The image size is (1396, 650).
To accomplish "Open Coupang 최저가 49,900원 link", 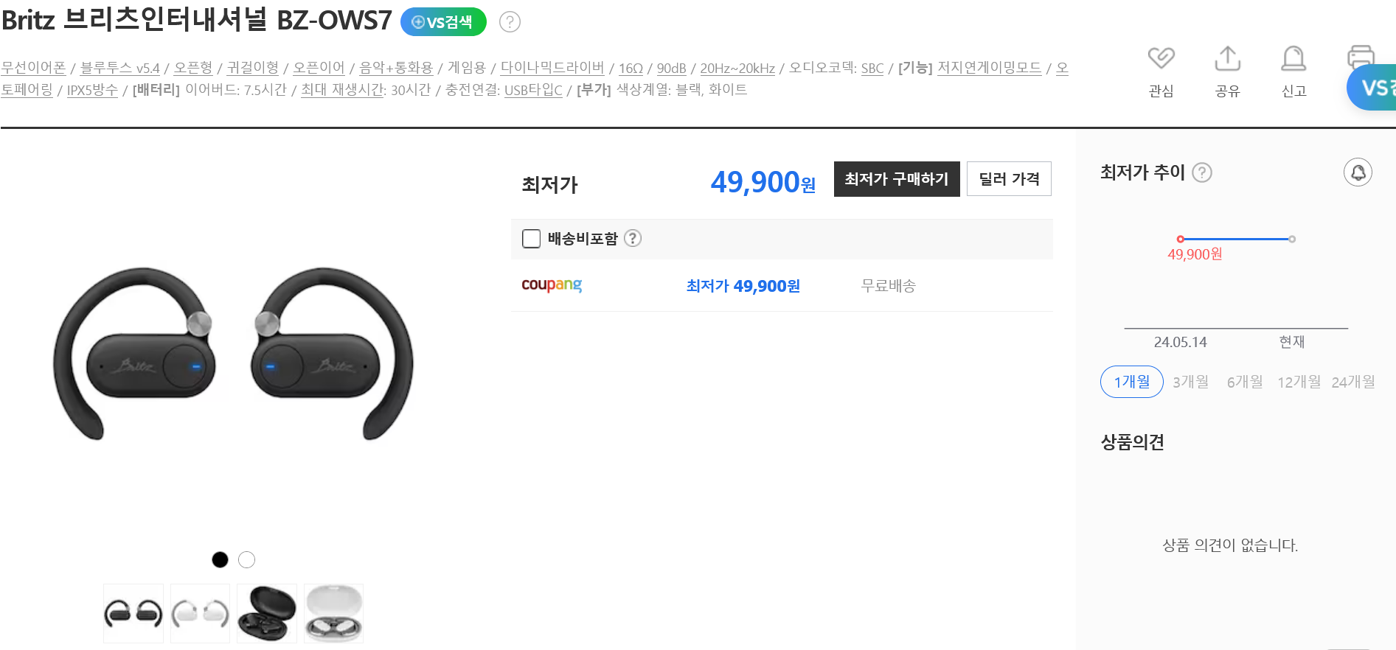I will 743,286.
